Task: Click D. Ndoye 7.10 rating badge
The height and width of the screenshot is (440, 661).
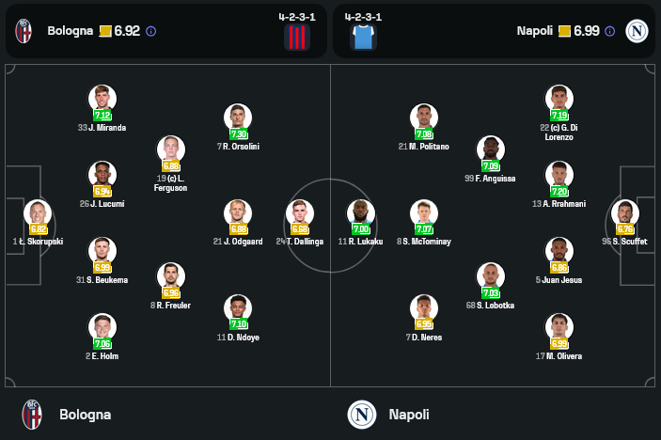Action: (239, 324)
